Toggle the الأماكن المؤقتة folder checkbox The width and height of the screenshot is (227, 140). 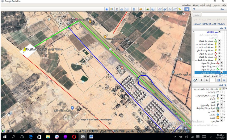224,76
